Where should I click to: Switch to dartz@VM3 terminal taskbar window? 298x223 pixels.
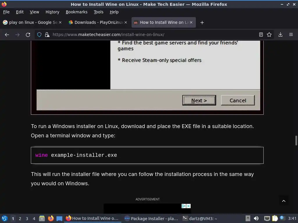(200, 218)
